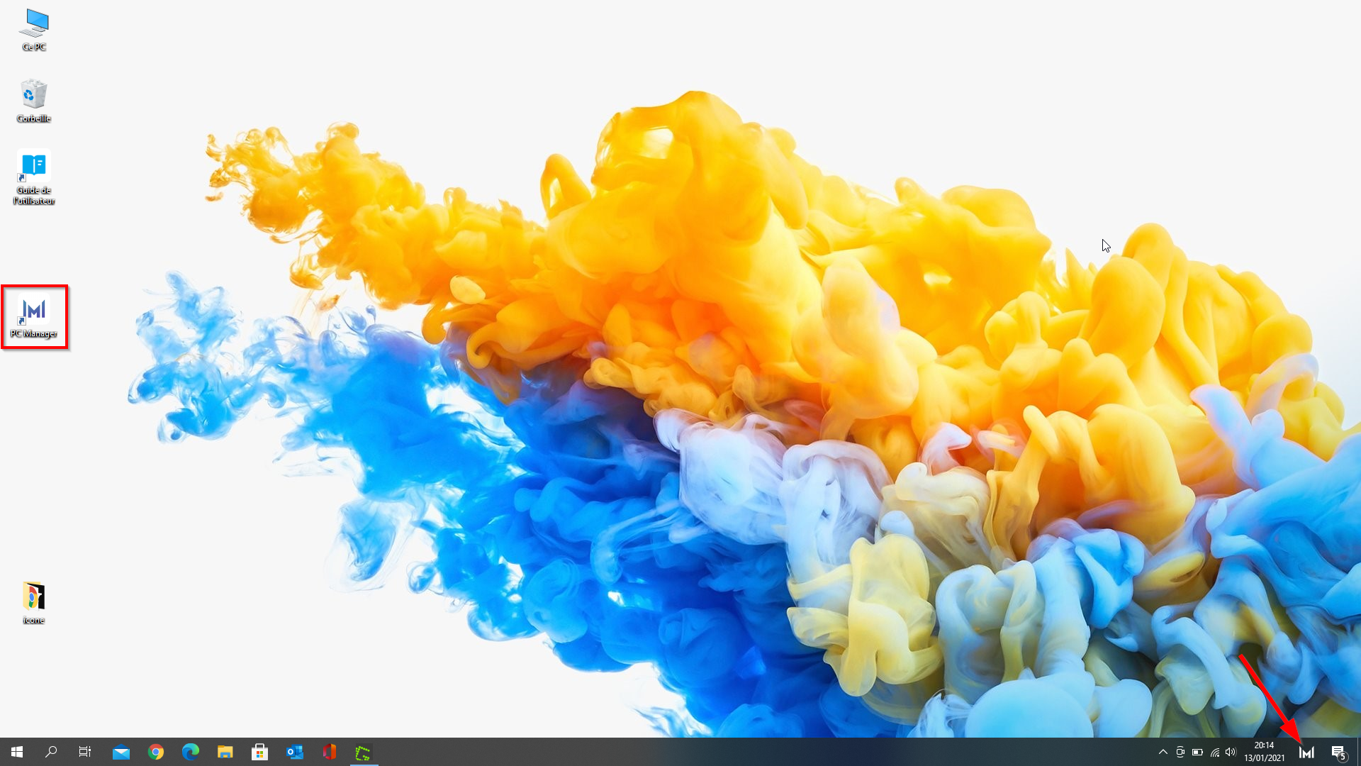
Task: Launch Microsoft Edge from the taskbar
Action: tap(190, 751)
